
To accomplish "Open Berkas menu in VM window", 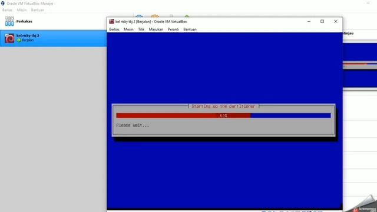I will click(114, 29).
